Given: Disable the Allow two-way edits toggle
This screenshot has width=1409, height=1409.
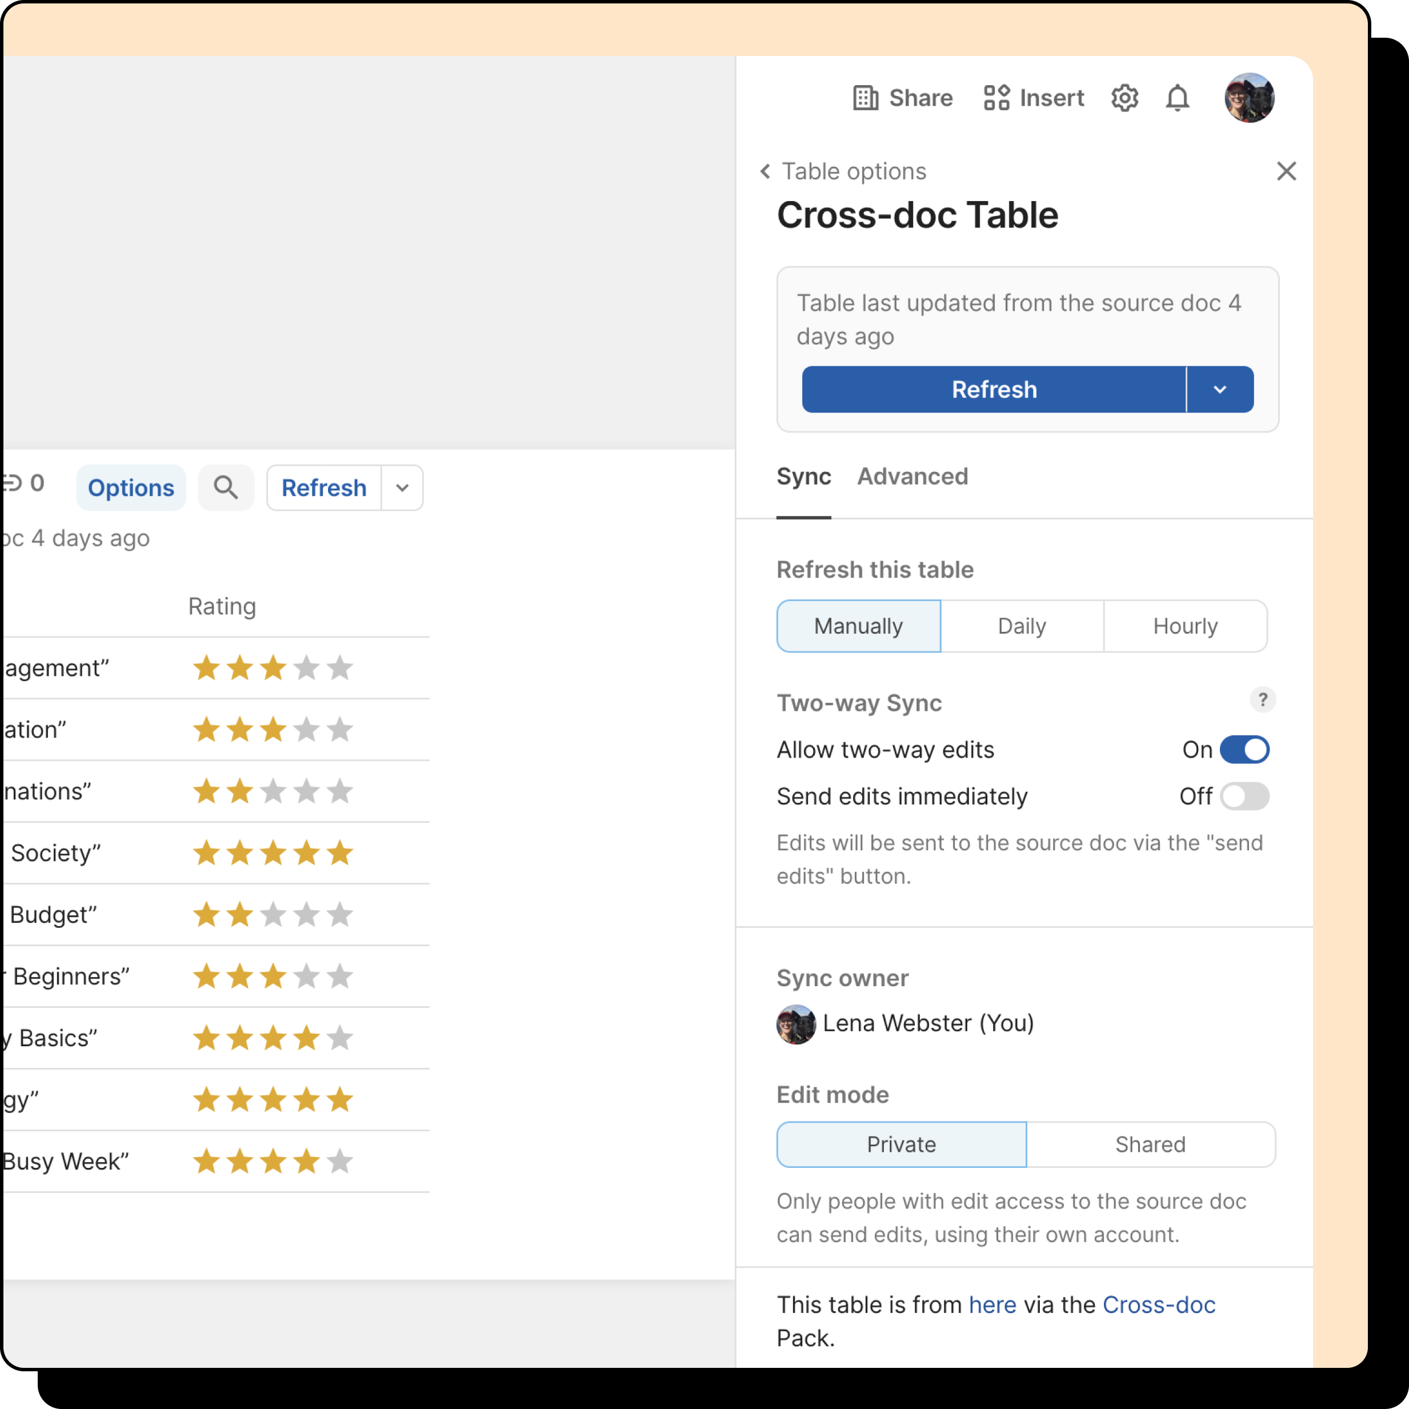Looking at the screenshot, I should pos(1244,750).
